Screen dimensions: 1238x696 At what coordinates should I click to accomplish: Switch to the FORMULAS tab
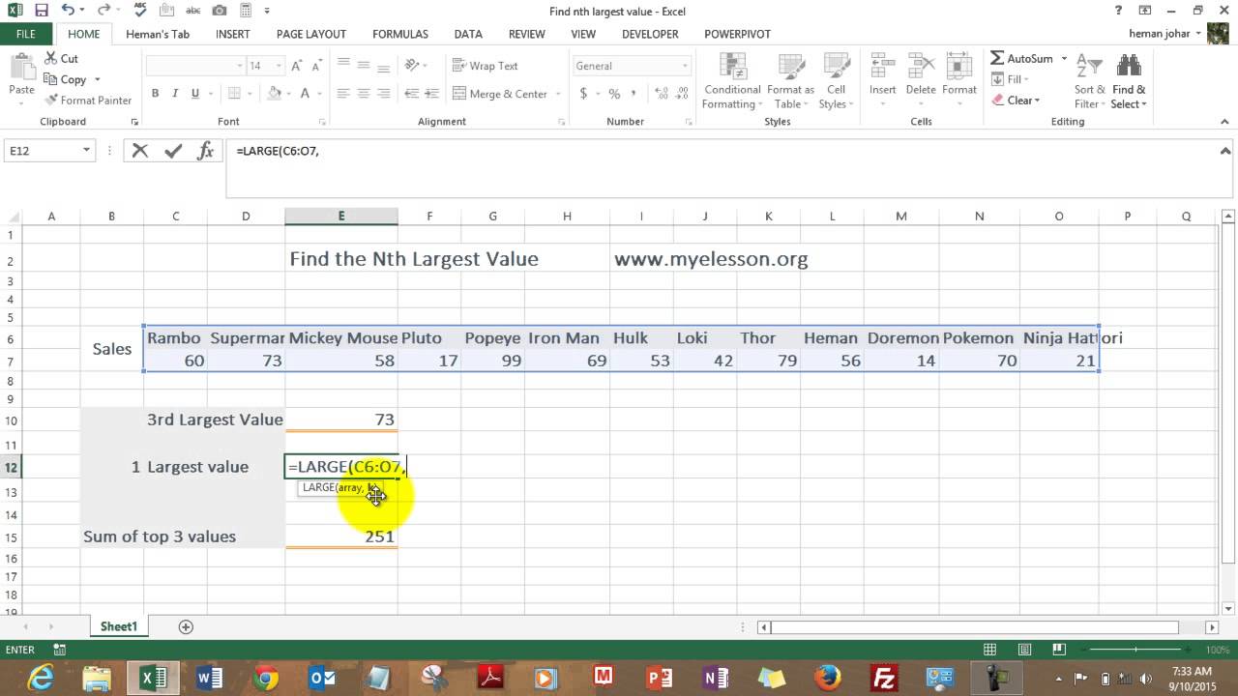click(400, 34)
